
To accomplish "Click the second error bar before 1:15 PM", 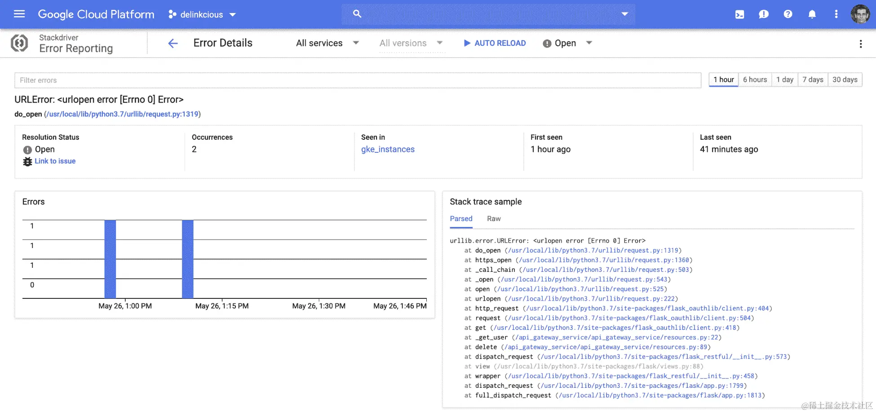I will (x=188, y=259).
